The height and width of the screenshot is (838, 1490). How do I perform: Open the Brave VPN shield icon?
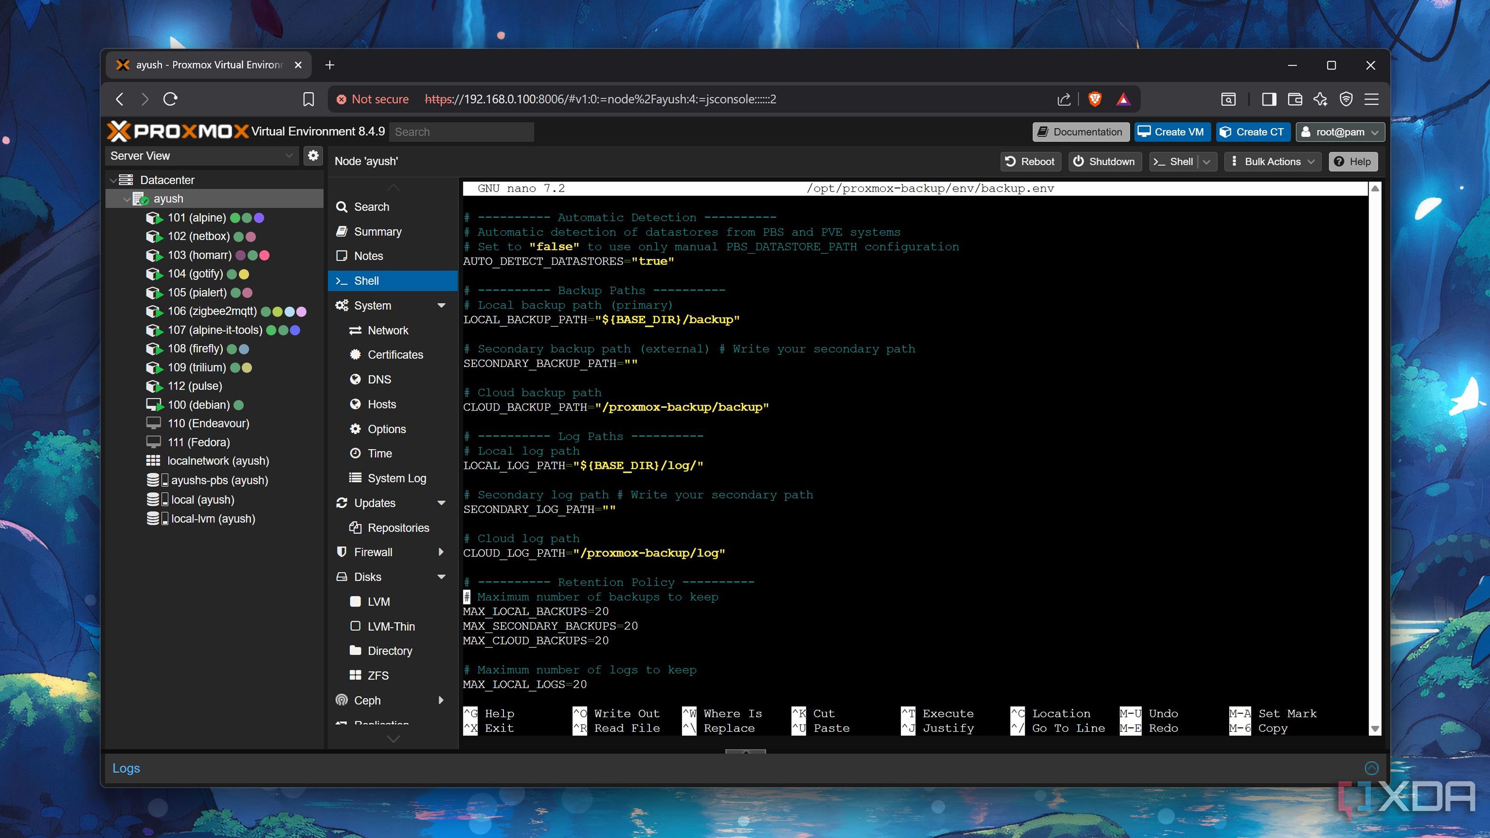pyautogui.click(x=1346, y=99)
